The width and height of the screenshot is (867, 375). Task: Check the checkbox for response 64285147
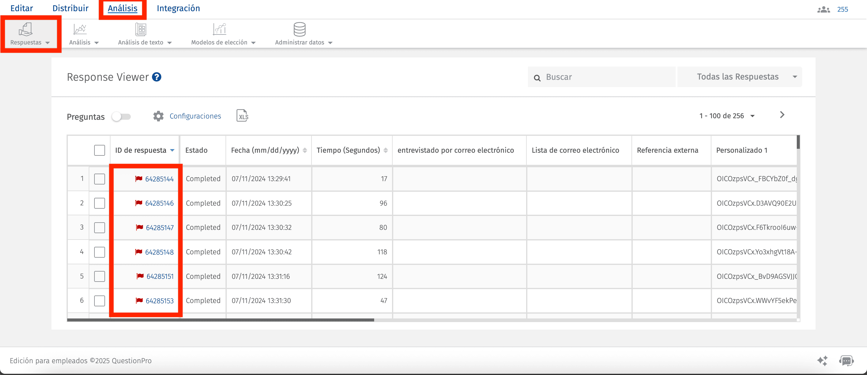point(100,227)
